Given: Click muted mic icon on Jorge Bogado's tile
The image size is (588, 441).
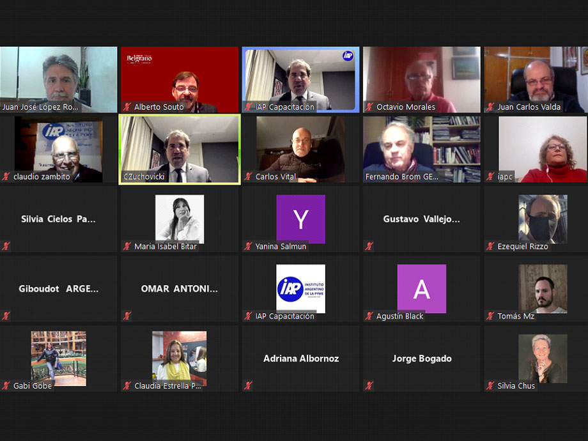Looking at the screenshot, I should click(369, 386).
